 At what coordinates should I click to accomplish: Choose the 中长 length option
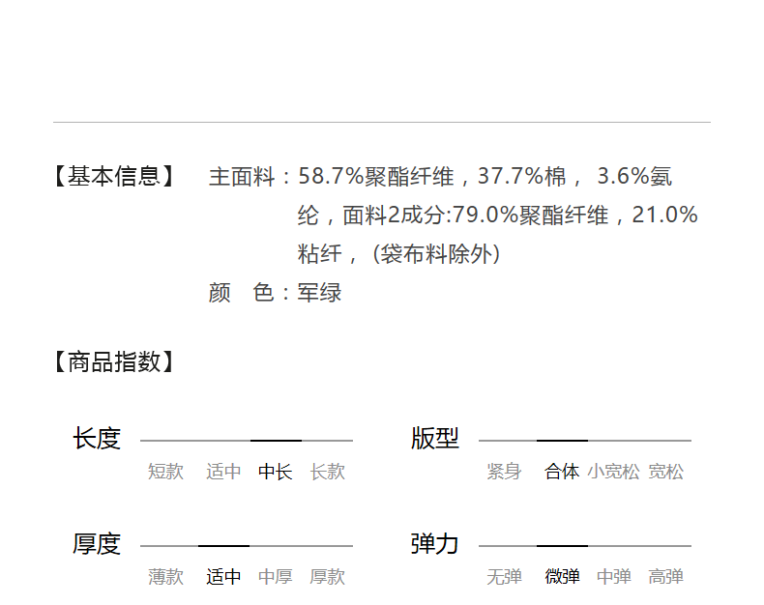click(276, 472)
